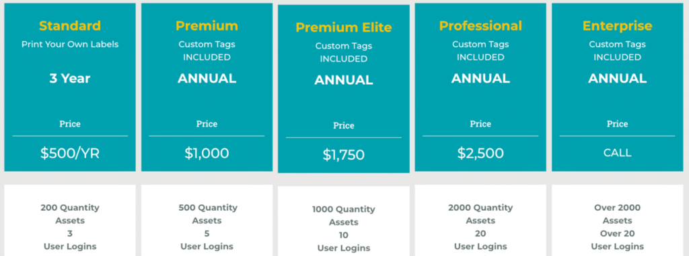
Task: Select the Premium plan title
Action: (207, 26)
